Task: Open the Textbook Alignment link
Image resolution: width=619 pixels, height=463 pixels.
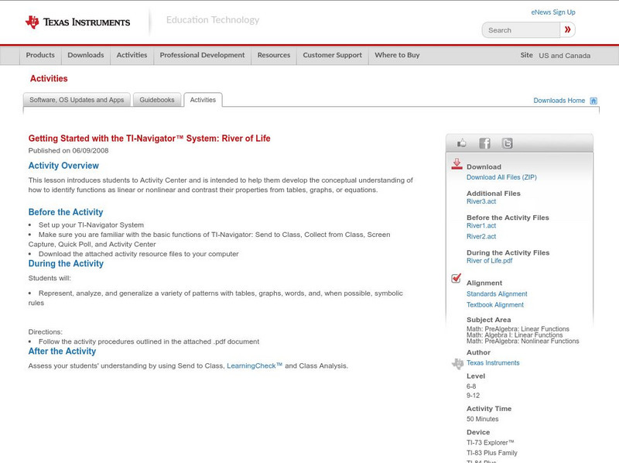Action: 495,305
